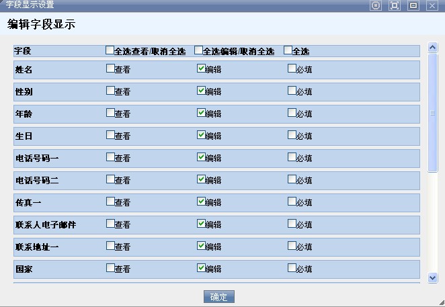Toggle 查看 for the 传真一 field
Viewport: 445px width, 307px height.
click(110, 202)
